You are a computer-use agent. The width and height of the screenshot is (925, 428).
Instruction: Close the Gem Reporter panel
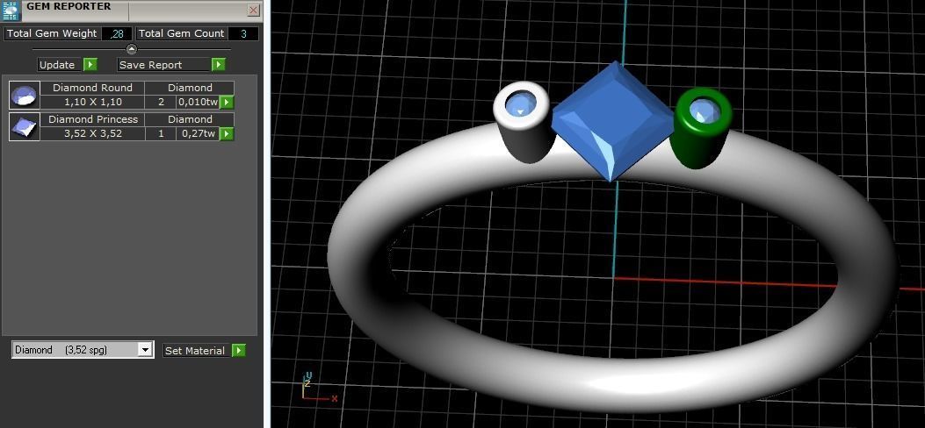click(254, 10)
